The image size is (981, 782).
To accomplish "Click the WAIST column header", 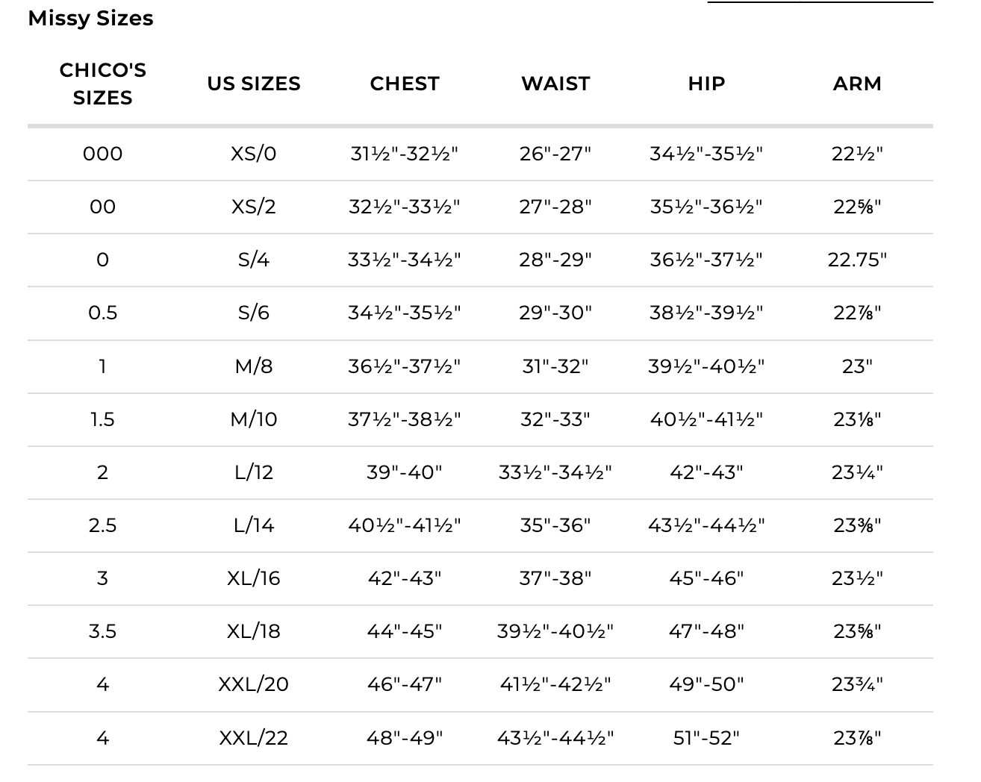I will 555,84.
